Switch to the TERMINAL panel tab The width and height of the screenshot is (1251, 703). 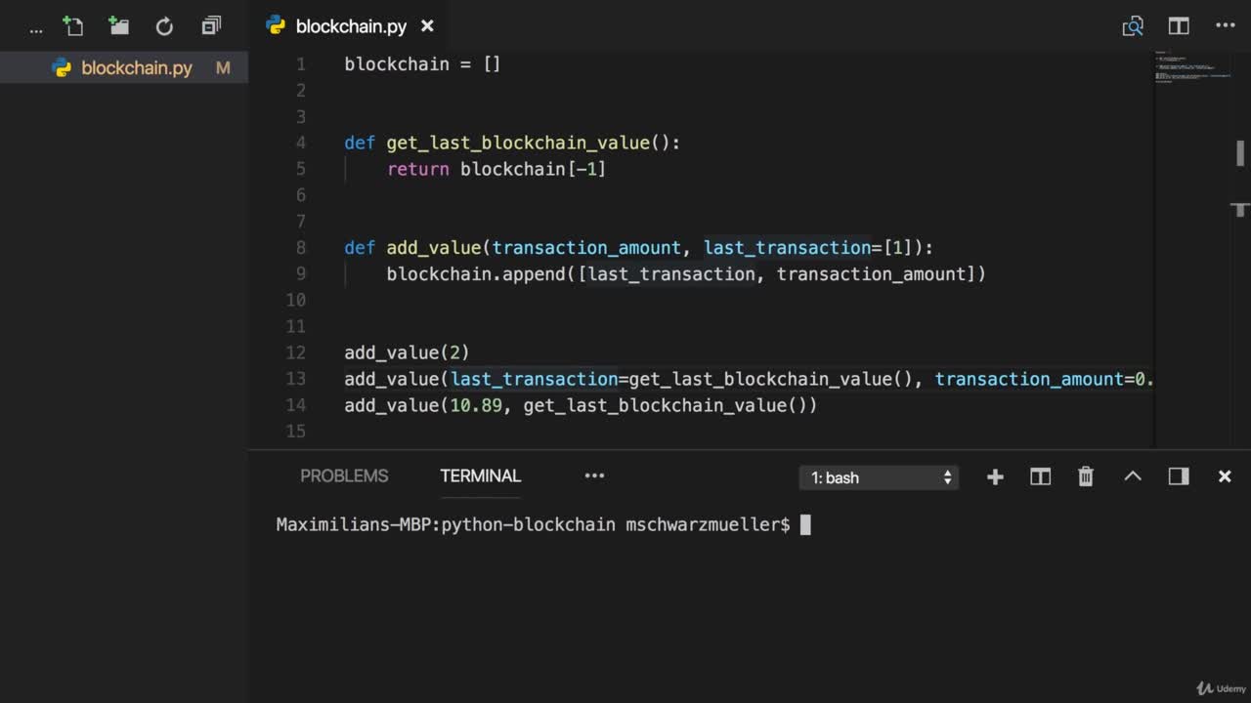(480, 476)
